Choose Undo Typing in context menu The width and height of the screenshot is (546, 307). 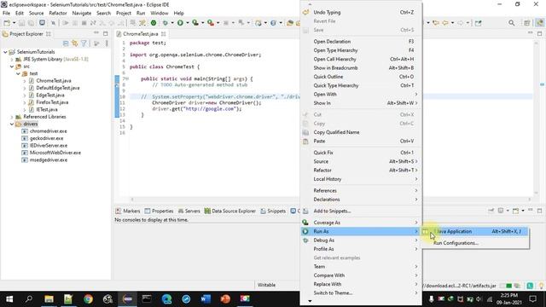click(x=361, y=12)
